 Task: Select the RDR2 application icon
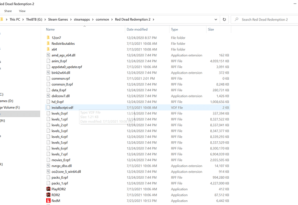pos(48,195)
